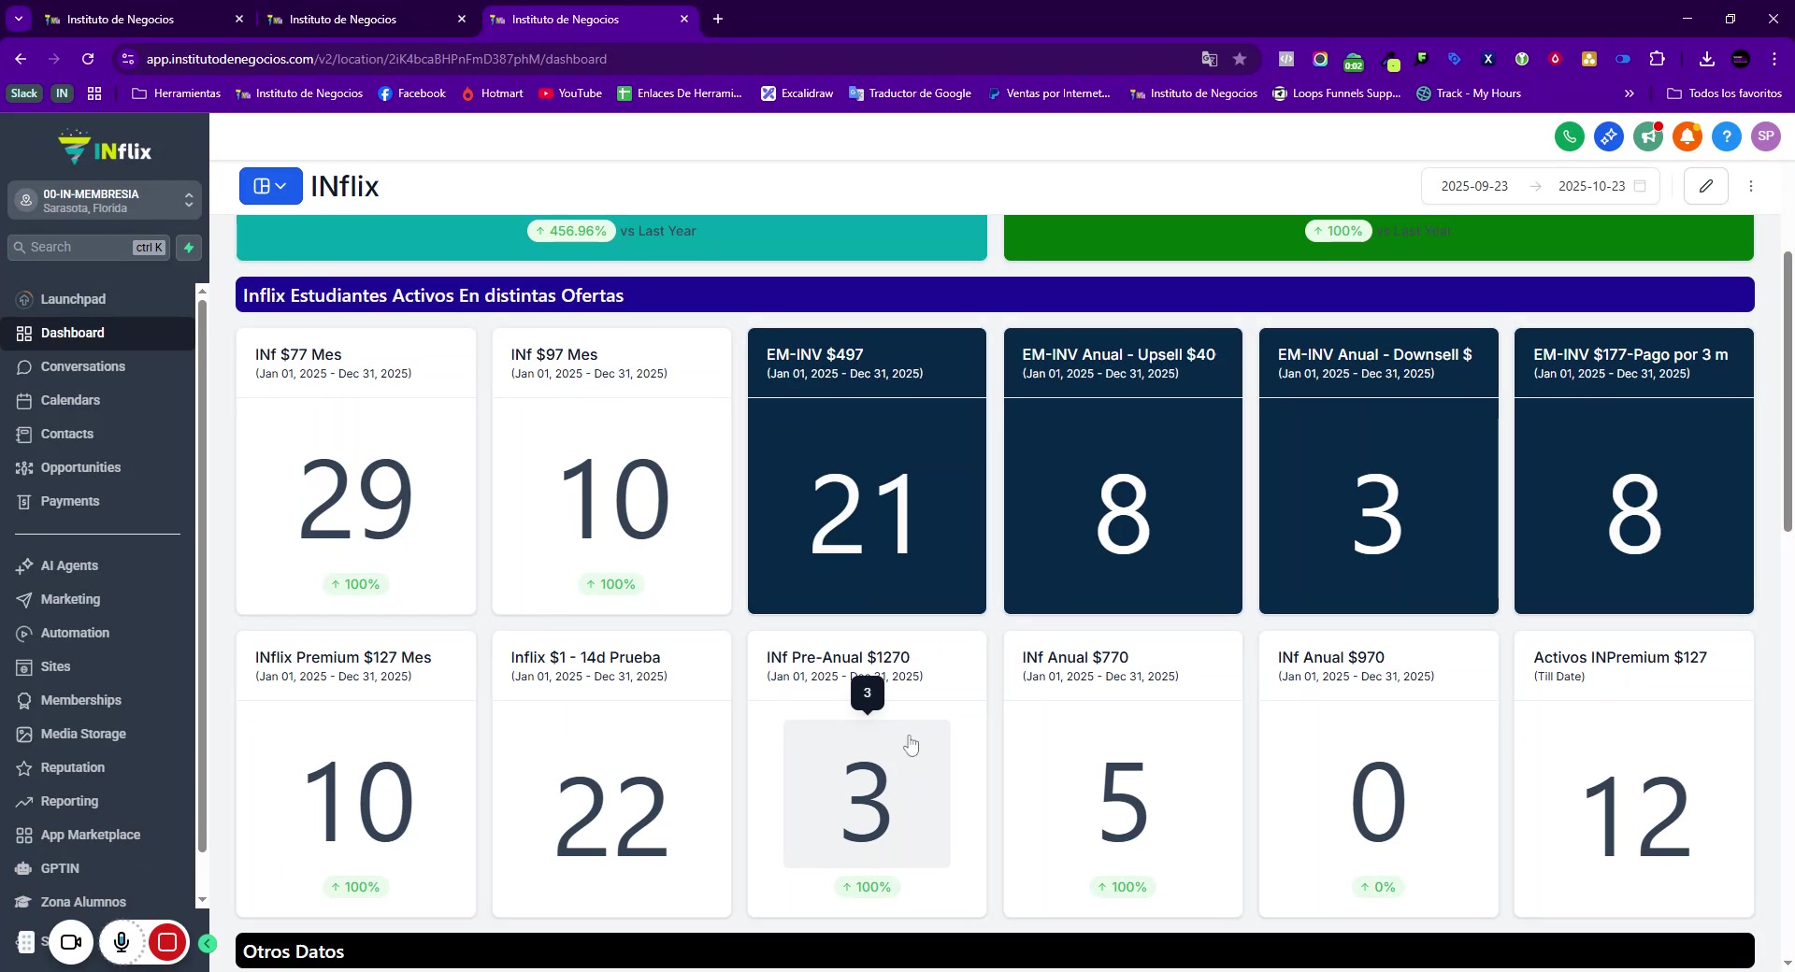Bookmark this page with the star icon
Viewport: 1795px width, 972px height.
(1240, 59)
